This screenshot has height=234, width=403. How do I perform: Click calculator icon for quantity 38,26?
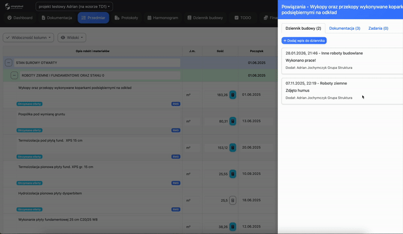pyautogui.click(x=233, y=227)
